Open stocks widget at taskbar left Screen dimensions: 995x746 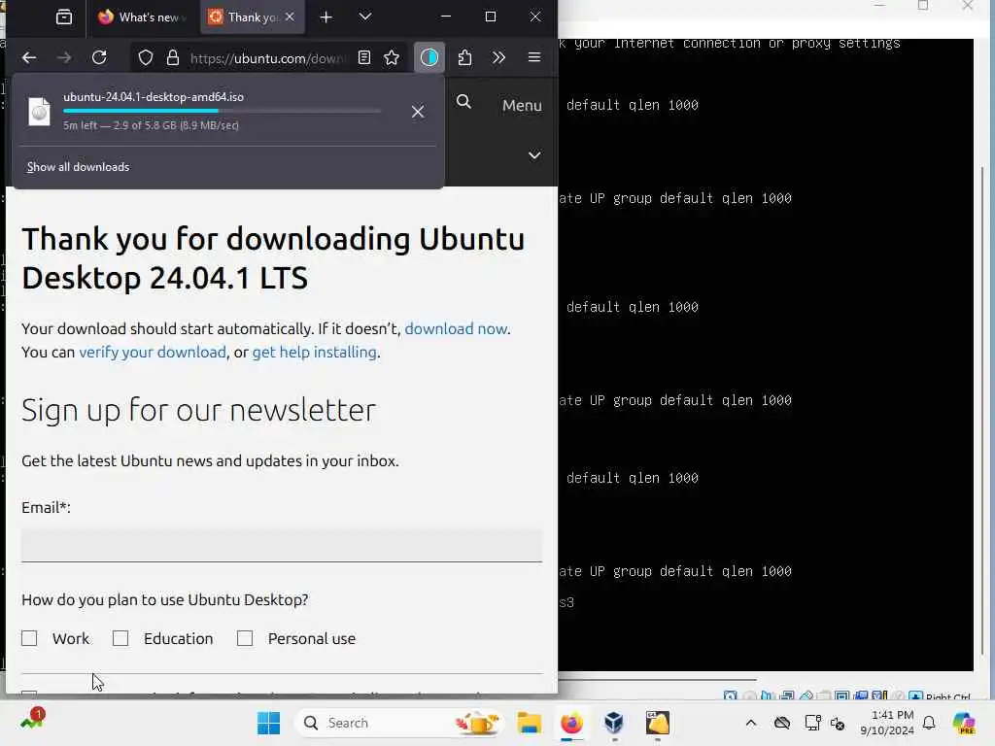[x=32, y=720]
